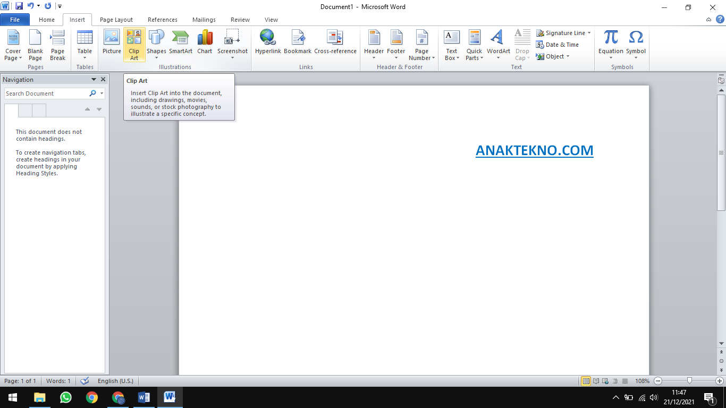Expand the Object dropdown arrow
726x408 pixels.
568,56
